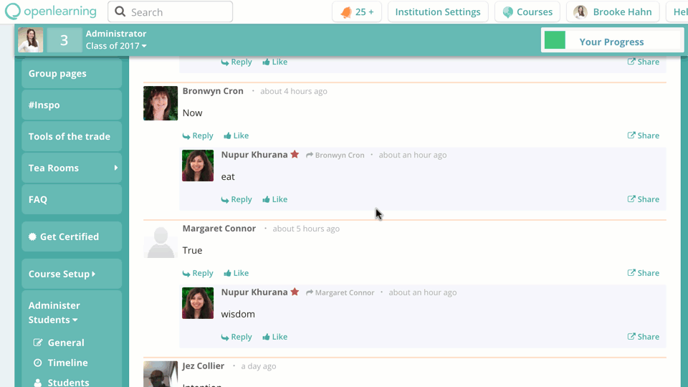Click the 'about 5 hours ago' timestamp
The image size is (688, 387).
pyautogui.click(x=306, y=229)
